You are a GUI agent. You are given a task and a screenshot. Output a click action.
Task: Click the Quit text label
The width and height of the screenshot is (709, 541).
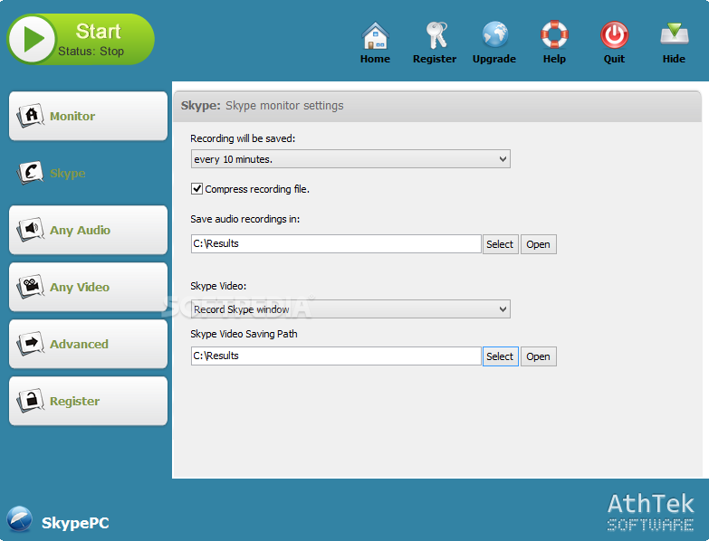click(614, 59)
